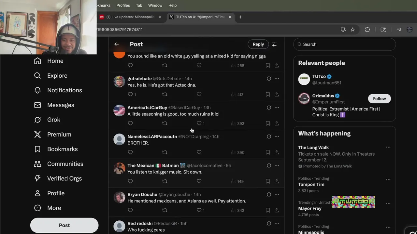This screenshot has width=417, height=234.
Task: Open The Mexican Batman's avatar
Action: pos(119,168)
